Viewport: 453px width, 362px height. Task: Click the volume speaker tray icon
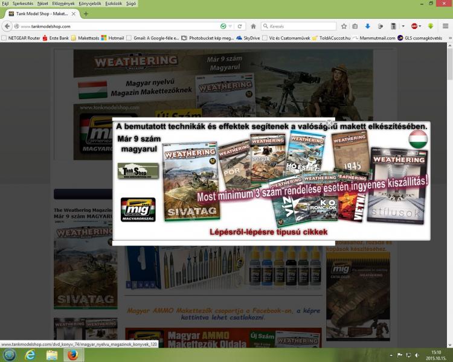click(x=417, y=355)
